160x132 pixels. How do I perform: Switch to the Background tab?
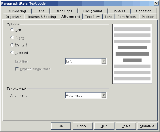(x=93, y=11)
